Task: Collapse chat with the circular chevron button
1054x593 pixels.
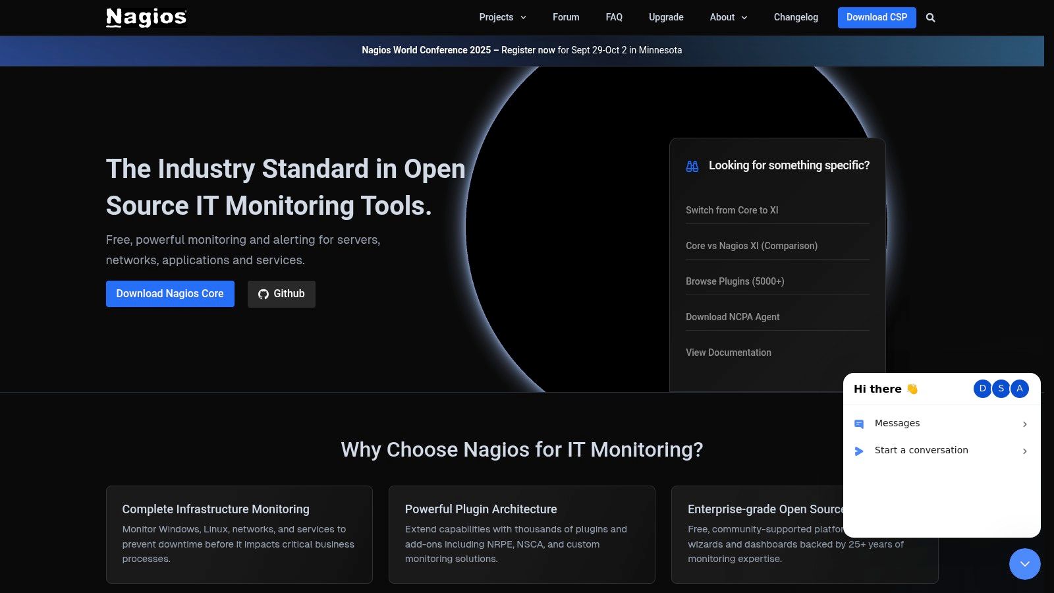Action: click(x=1024, y=564)
